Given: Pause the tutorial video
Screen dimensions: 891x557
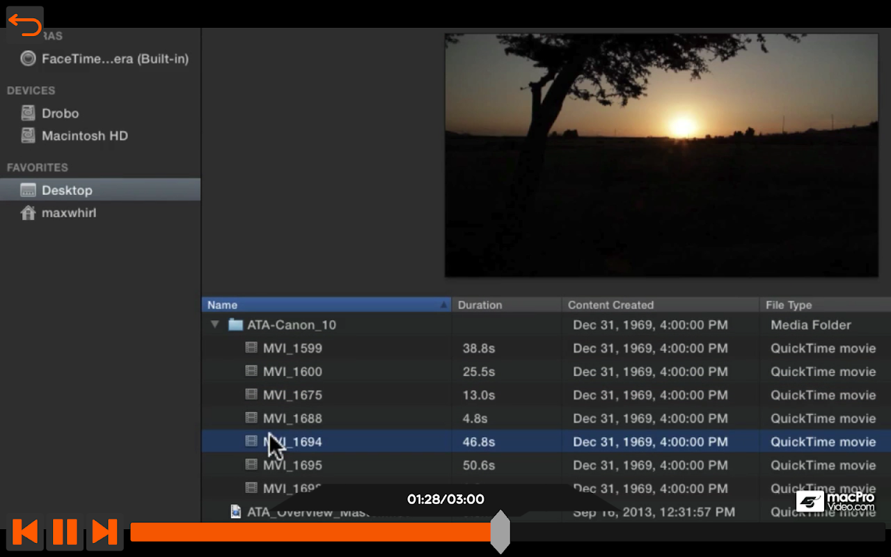Looking at the screenshot, I should tap(65, 532).
